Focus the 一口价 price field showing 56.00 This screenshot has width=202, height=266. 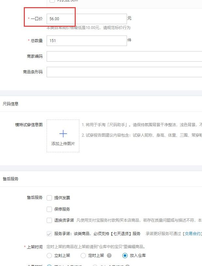coord(86,19)
